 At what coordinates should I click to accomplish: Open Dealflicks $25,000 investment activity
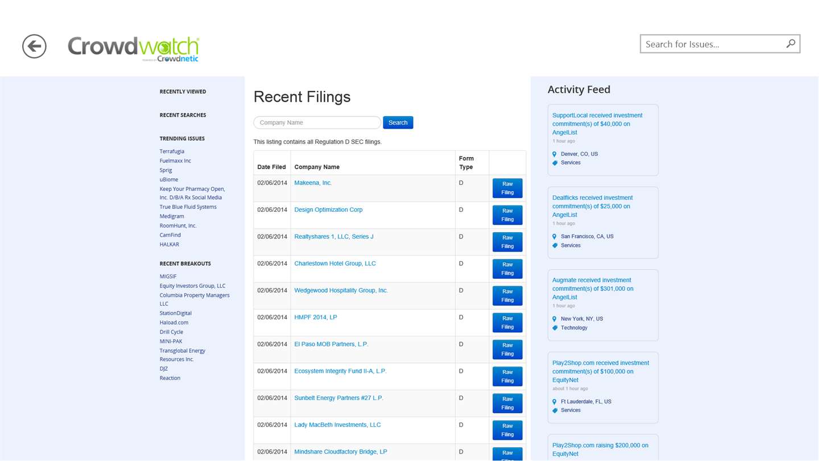pyautogui.click(x=592, y=206)
